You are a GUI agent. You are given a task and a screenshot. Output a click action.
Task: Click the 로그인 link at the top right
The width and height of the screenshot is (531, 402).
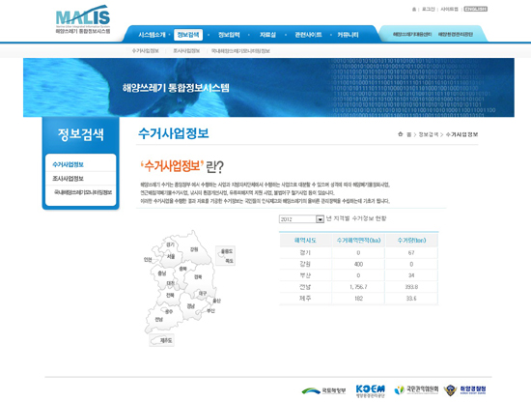point(428,9)
